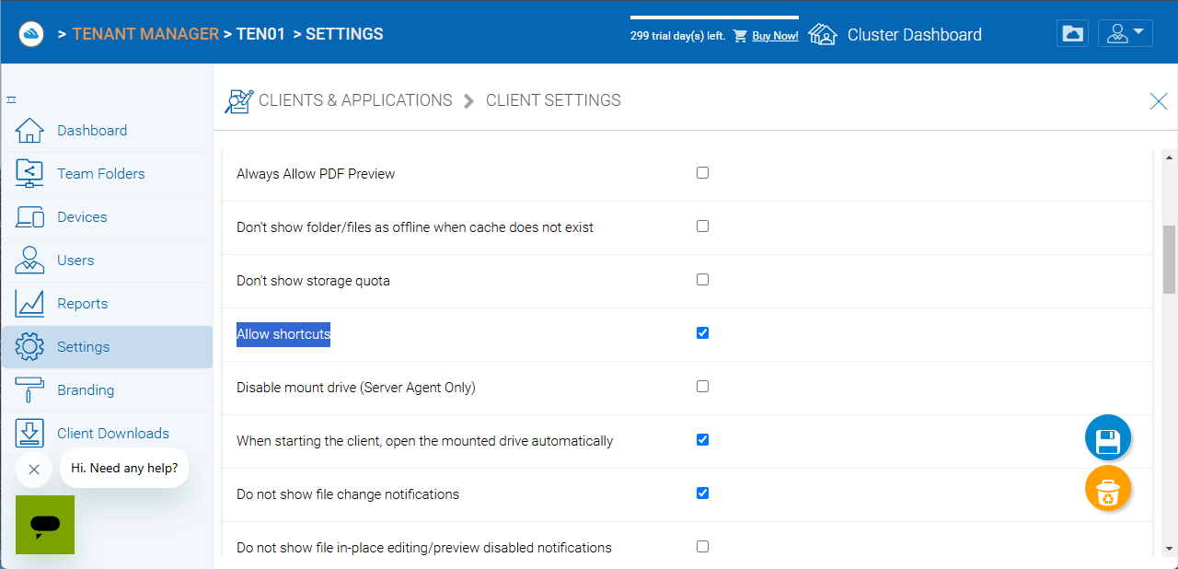The width and height of the screenshot is (1178, 569).
Task: Open the Cluster Dashboard house icon
Action: pyautogui.click(x=822, y=35)
